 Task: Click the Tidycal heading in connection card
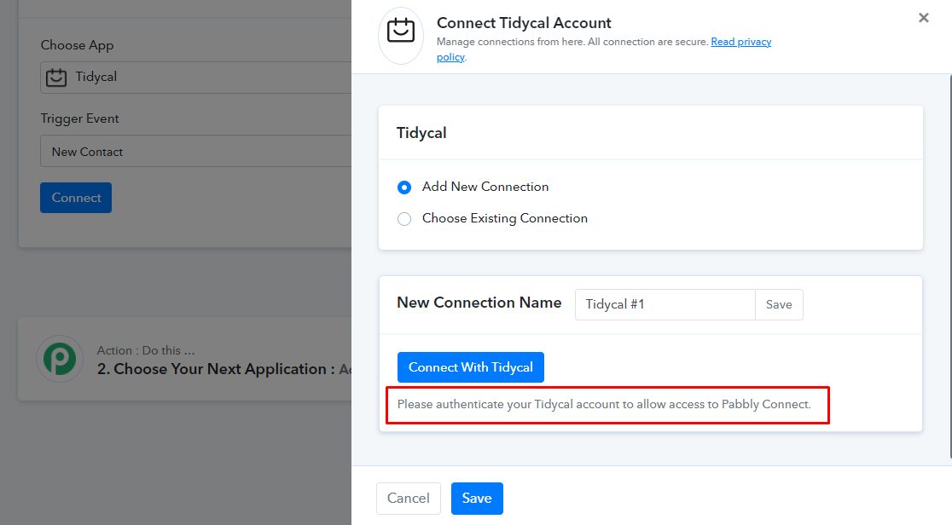[421, 133]
